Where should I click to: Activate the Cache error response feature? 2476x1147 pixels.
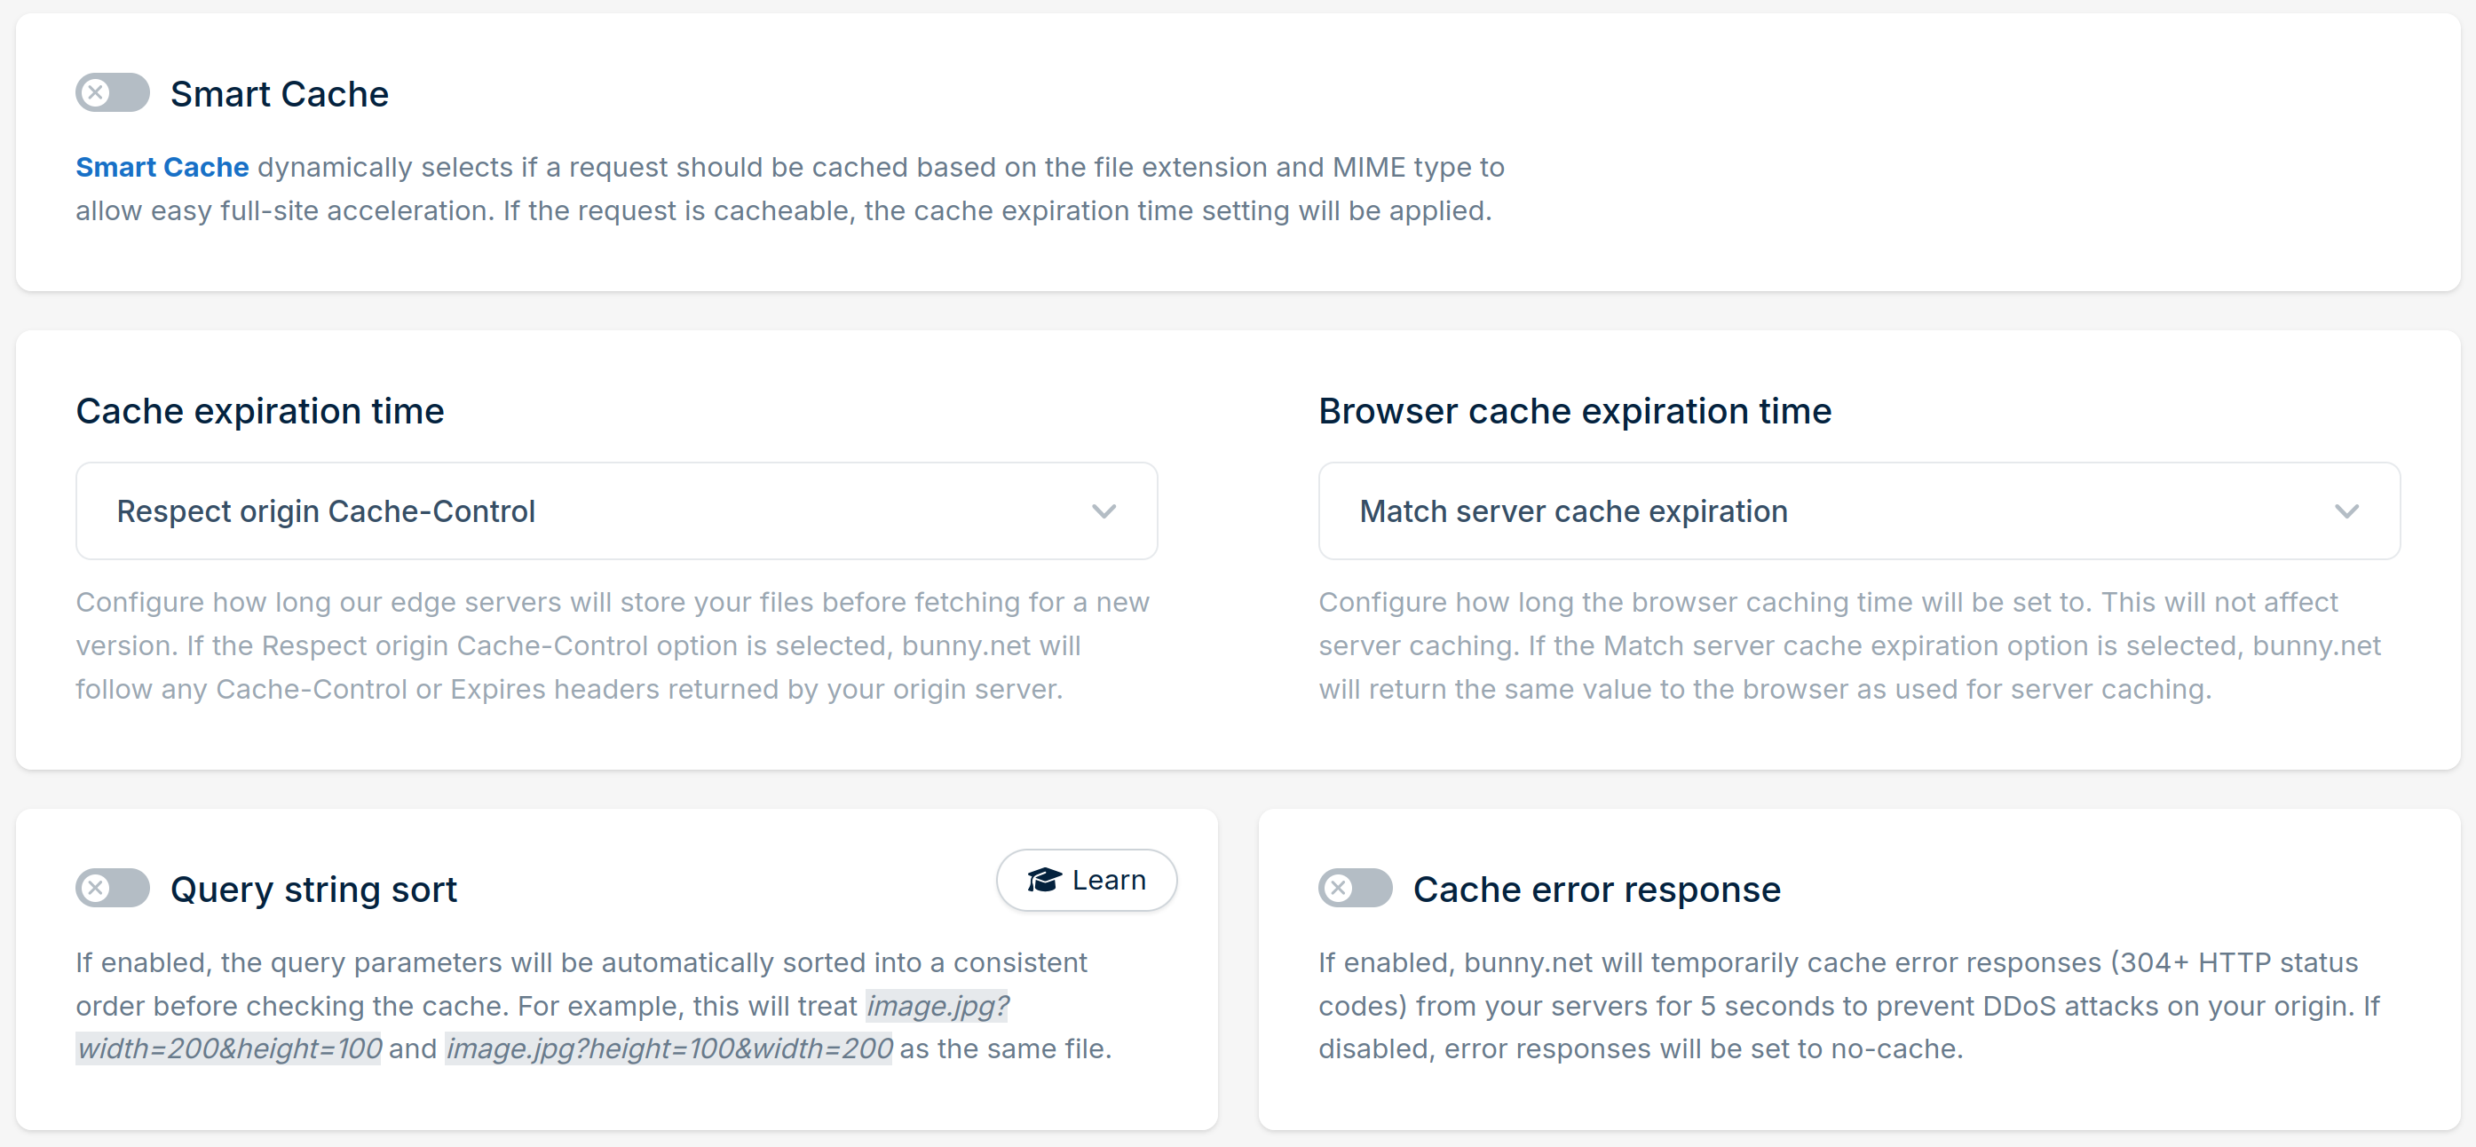(1355, 889)
